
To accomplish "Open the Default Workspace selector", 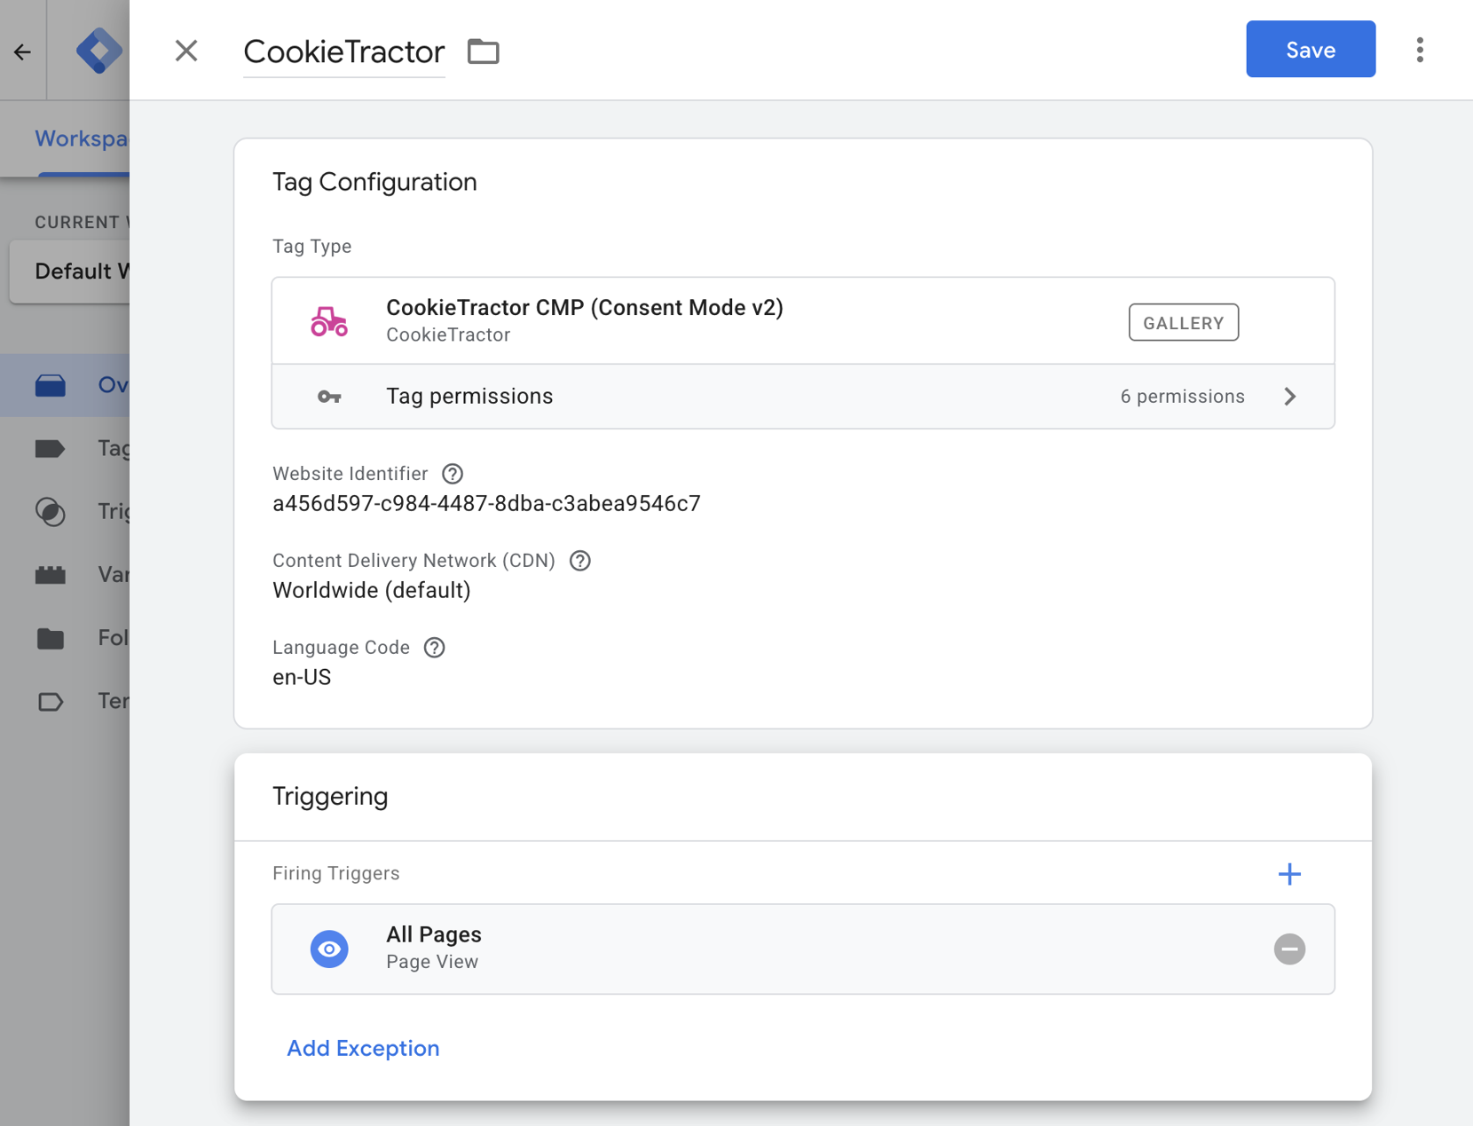I will coord(71,271).
